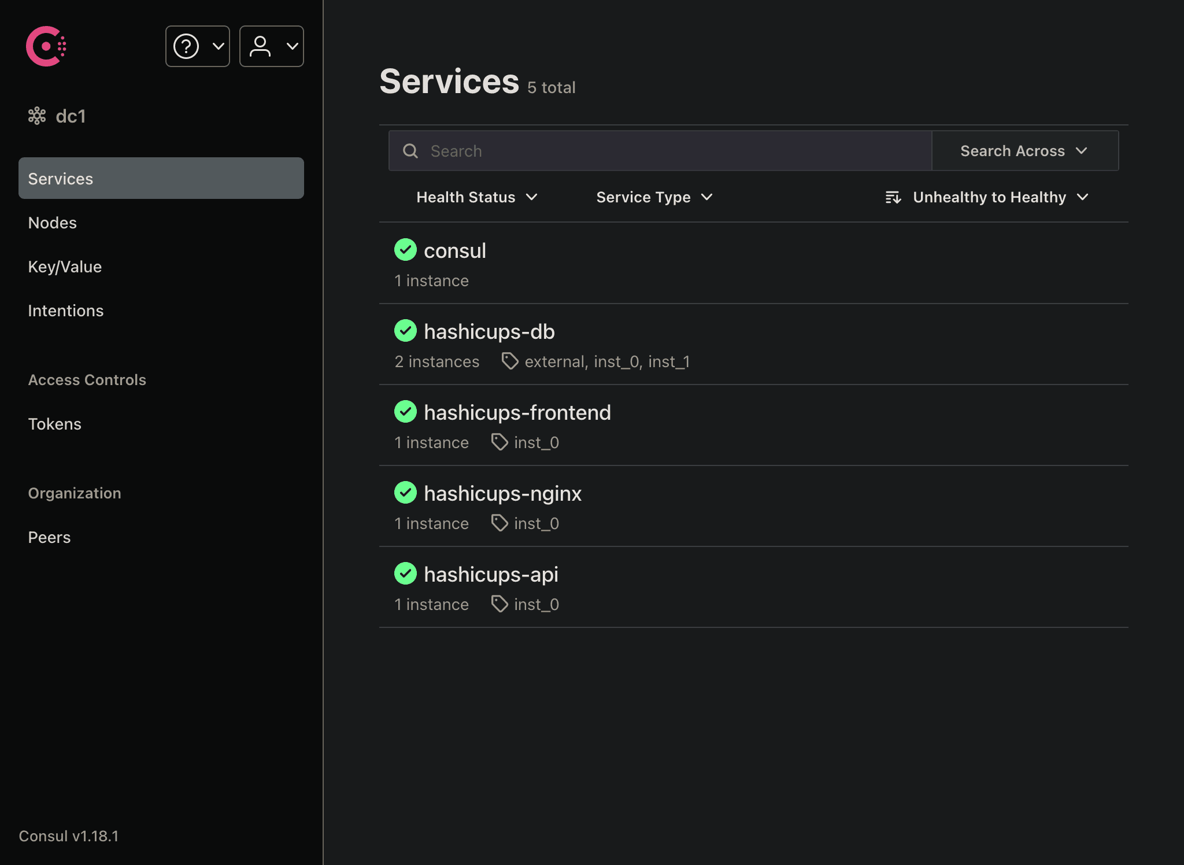Viewport: 1184px width, 865px height.
Task: Click the tag icon next to inst_0 on hashicups-api
Action: pyautogui.click(x=499, y=604)
